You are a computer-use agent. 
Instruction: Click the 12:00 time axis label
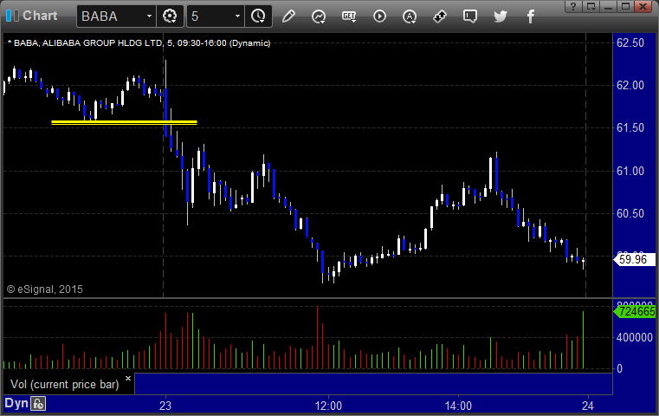[328, 406]
